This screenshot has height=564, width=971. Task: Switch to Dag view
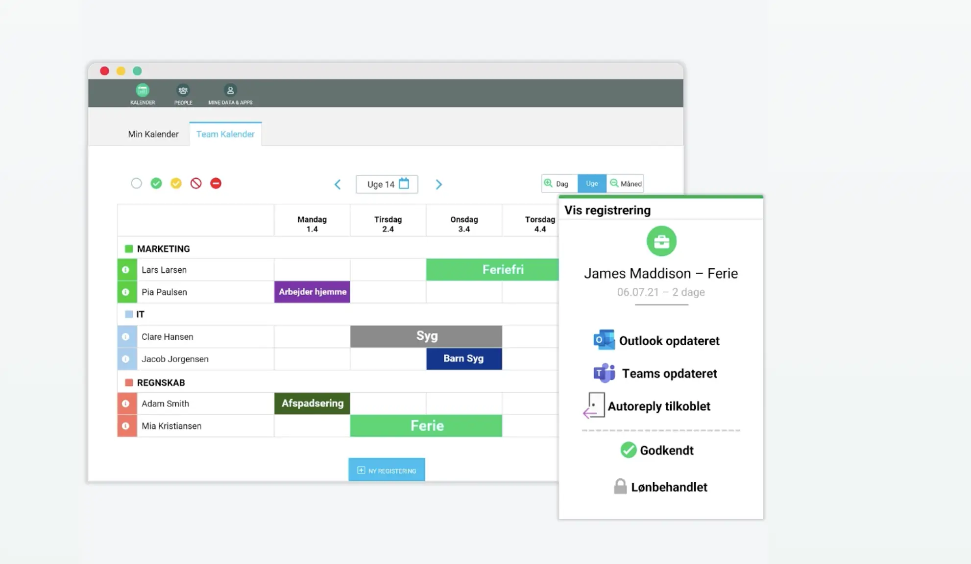click(x=559, y=184)
